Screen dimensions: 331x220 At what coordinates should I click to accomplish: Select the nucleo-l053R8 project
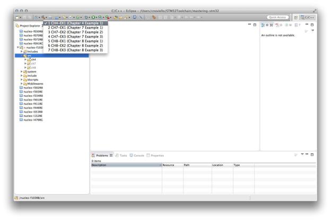(31, 112)
